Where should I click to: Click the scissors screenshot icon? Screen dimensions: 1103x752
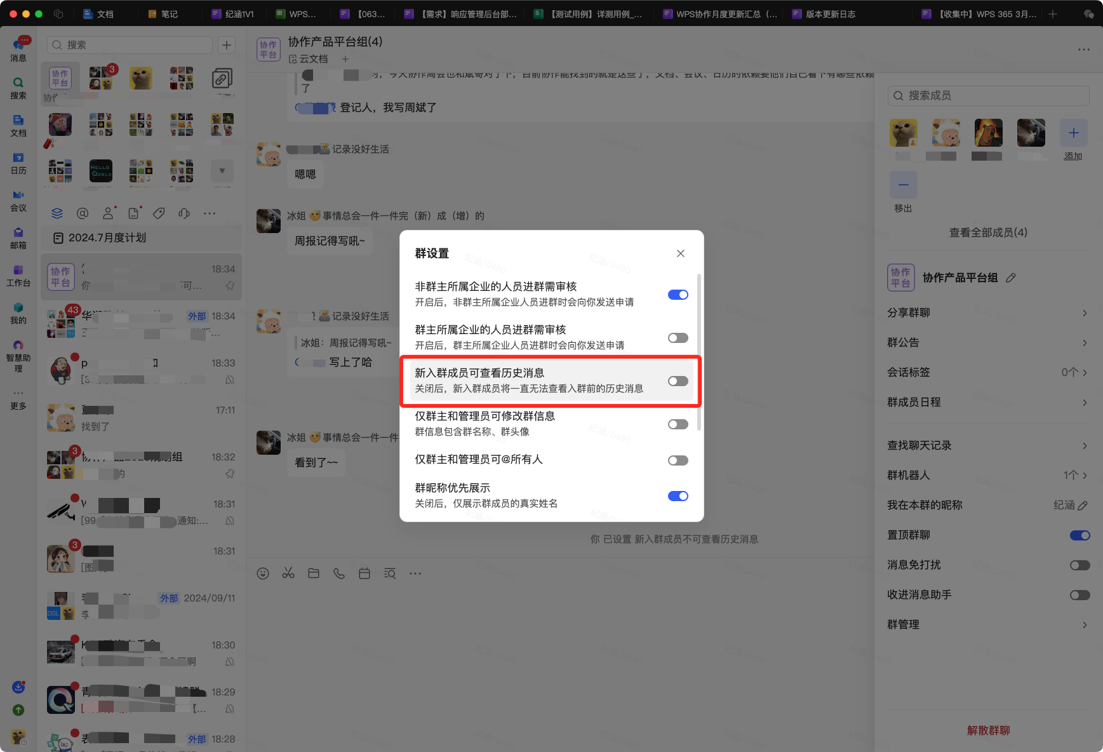coord(288,574)
